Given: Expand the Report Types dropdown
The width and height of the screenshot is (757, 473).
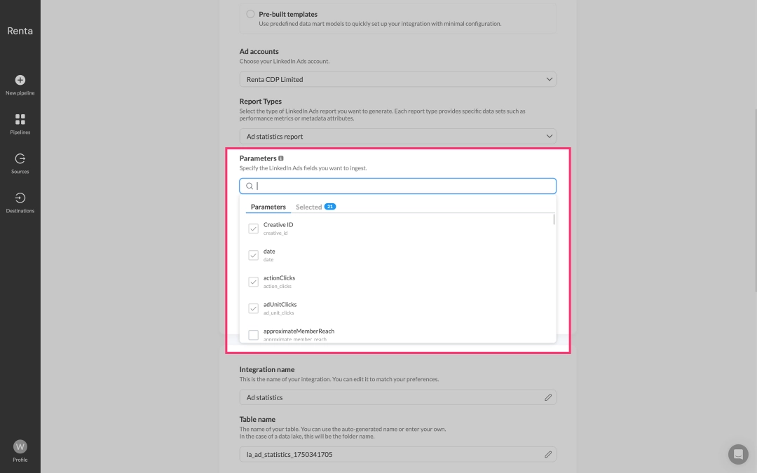Looking at the screenshot, I should 397,136.
